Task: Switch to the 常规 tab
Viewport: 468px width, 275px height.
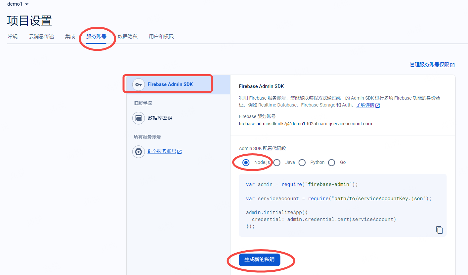Action: [x=13, y=37]
